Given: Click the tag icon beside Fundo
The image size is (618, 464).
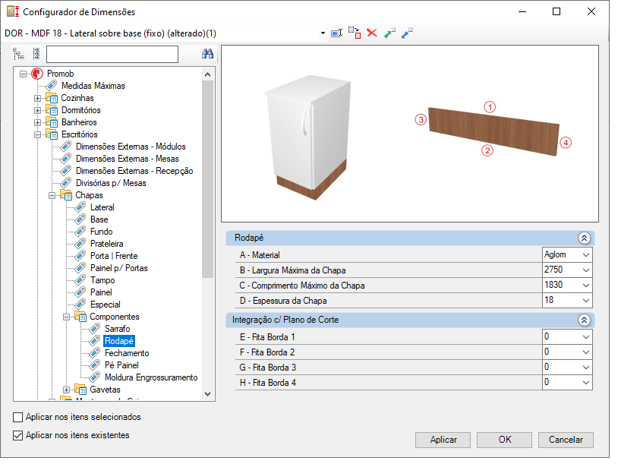Looking at the screenshot, I should pyautogui.click(x=80, y=232).
